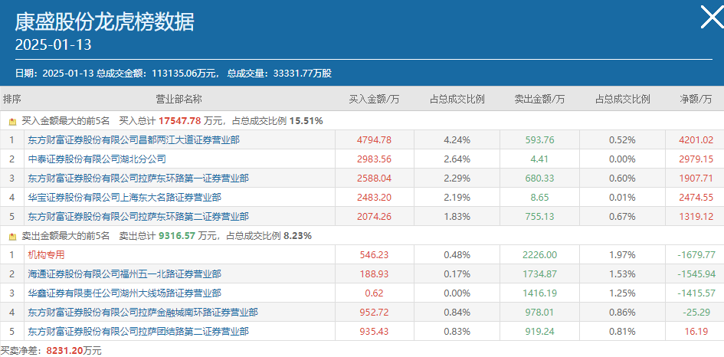
Task: Open 东方财富证券拉萨金融城南环路证券营业部 link
Action: click(143, 313)
